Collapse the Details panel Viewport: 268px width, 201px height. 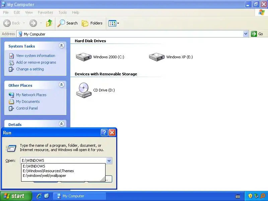click(x=62, y=124)
